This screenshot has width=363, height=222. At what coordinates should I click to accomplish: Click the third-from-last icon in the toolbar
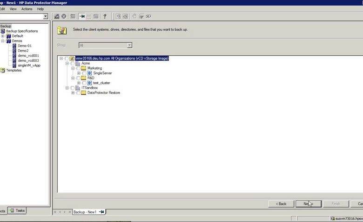(x=134, y=16)
